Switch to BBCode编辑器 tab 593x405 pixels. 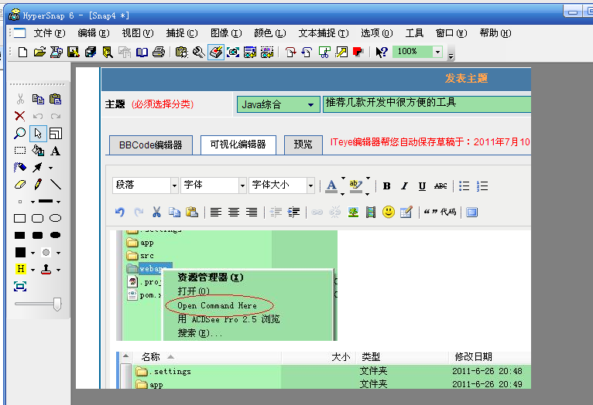[x=151, y=145]
